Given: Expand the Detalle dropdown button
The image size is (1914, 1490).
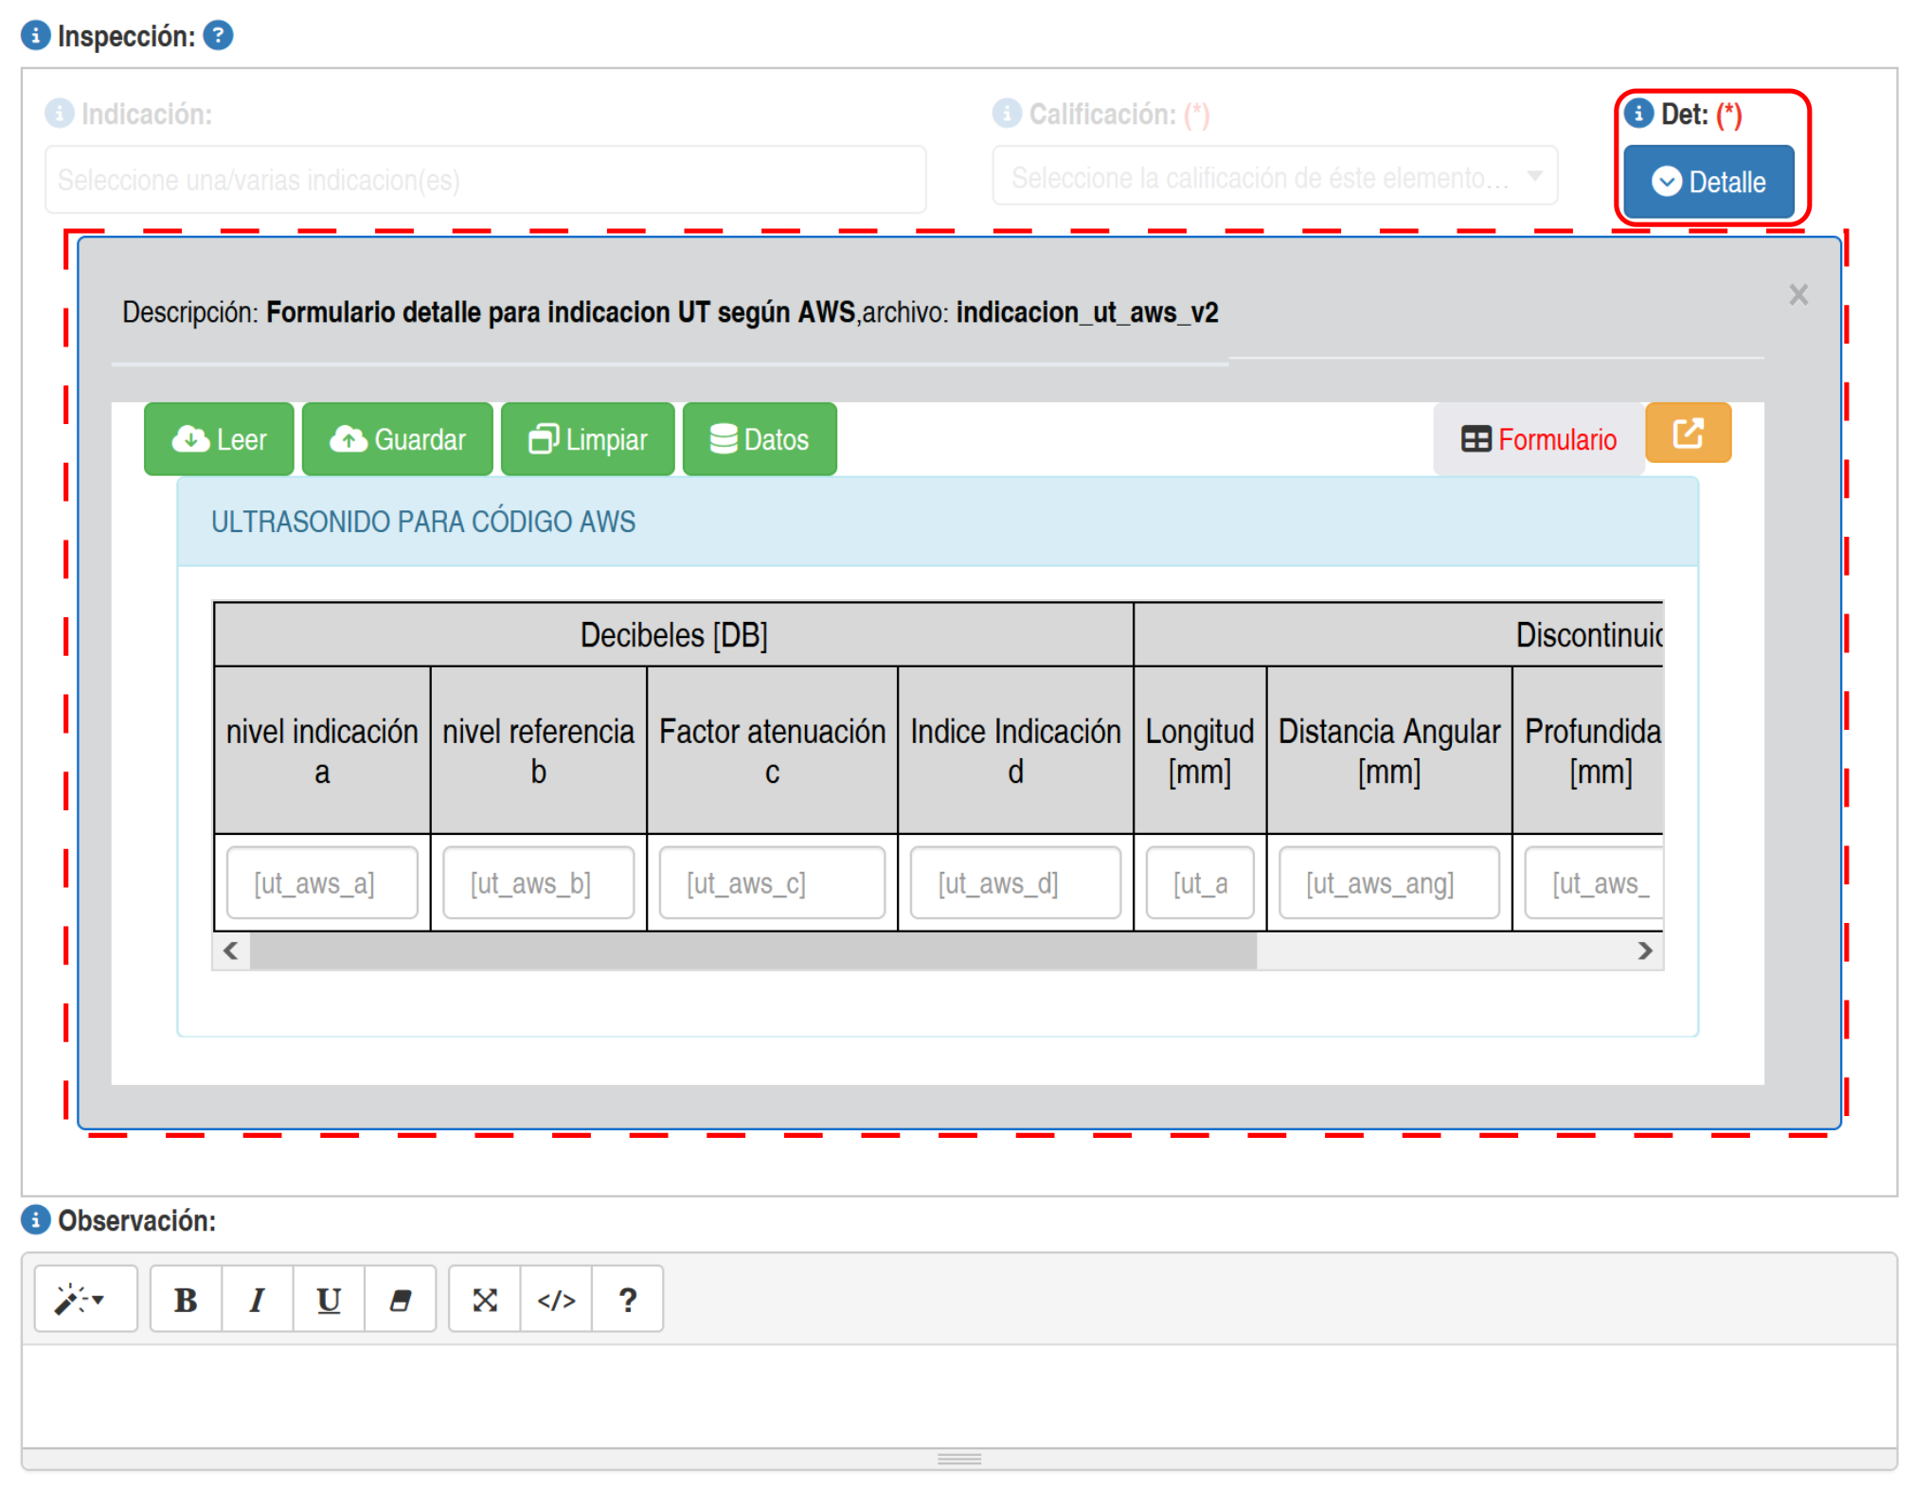Looking at the screenshot, I should (1708, 182).
